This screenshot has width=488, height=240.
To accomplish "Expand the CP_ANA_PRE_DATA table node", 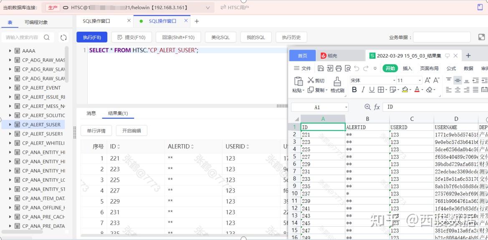I will [10, 226].
